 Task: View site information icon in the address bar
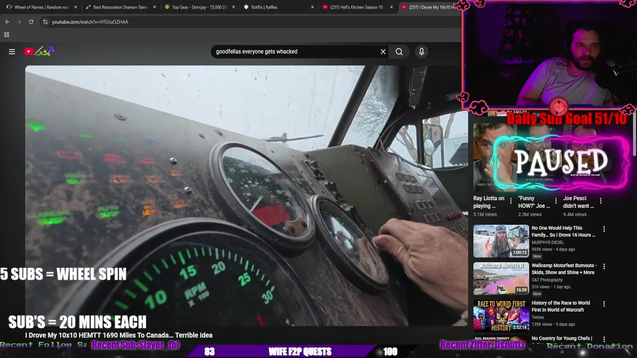pos(45,22)
